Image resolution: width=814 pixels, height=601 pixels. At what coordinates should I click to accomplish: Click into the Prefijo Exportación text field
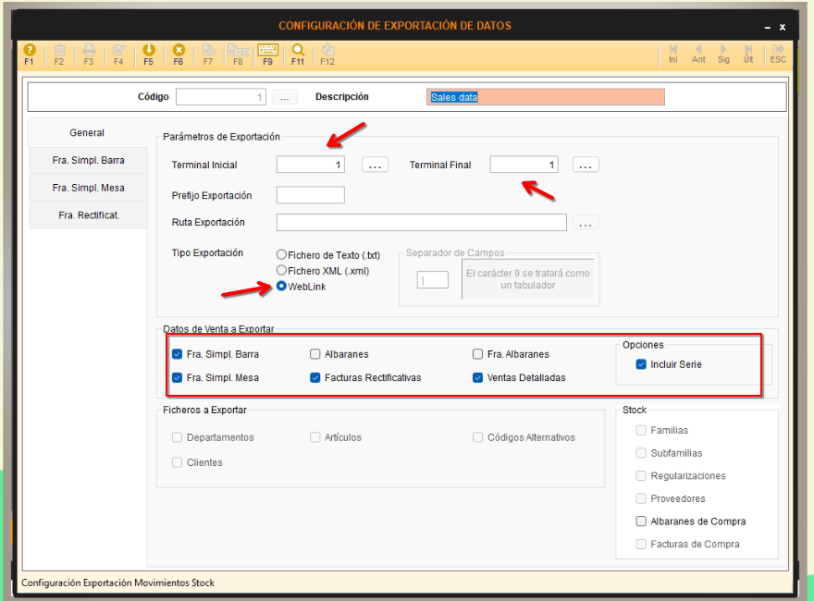coord(310,195)
